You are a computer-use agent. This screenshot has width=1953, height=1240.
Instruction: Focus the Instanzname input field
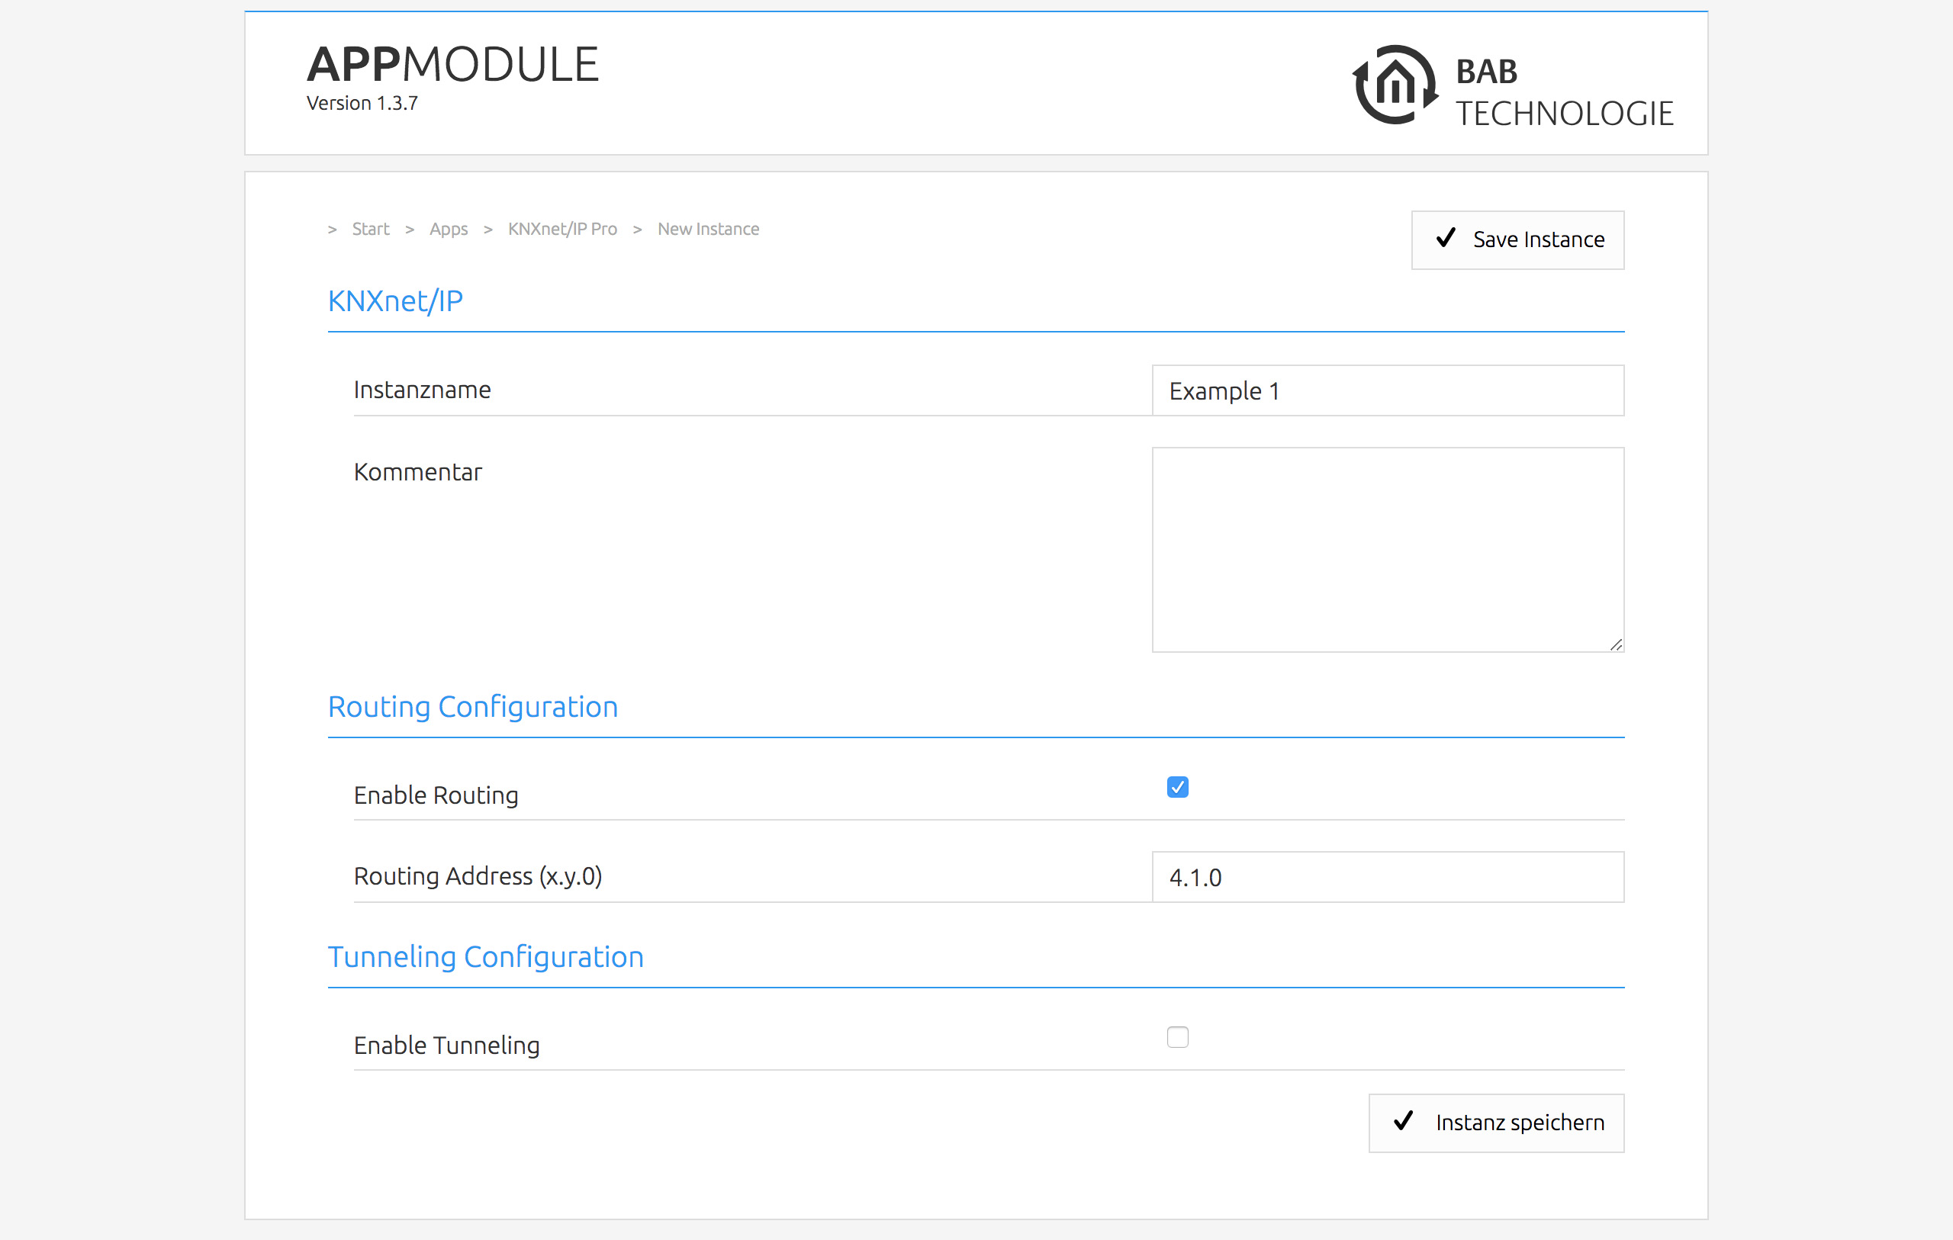click(x=1387, y=391)
